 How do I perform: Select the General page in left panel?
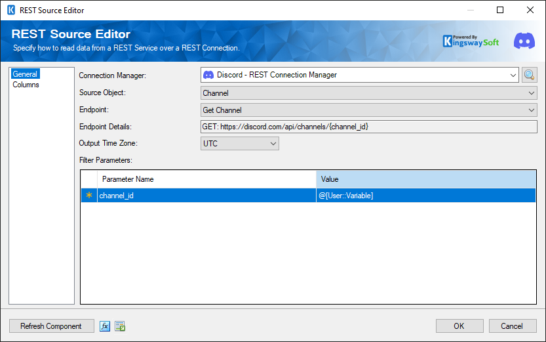coord(26,74)
